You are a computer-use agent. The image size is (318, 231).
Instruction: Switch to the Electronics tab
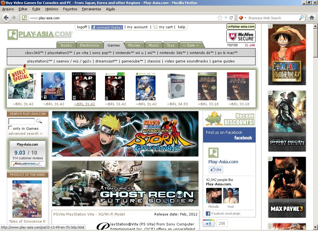[89, 45]
